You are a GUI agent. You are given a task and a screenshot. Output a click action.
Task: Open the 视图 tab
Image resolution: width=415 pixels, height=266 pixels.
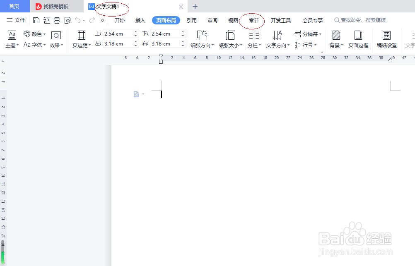(233, 20)
